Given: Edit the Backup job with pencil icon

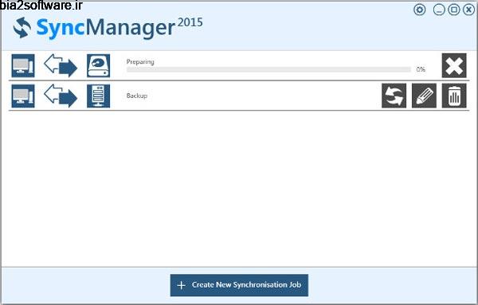Looking at the screenshot, I should (x=424, y=96).
